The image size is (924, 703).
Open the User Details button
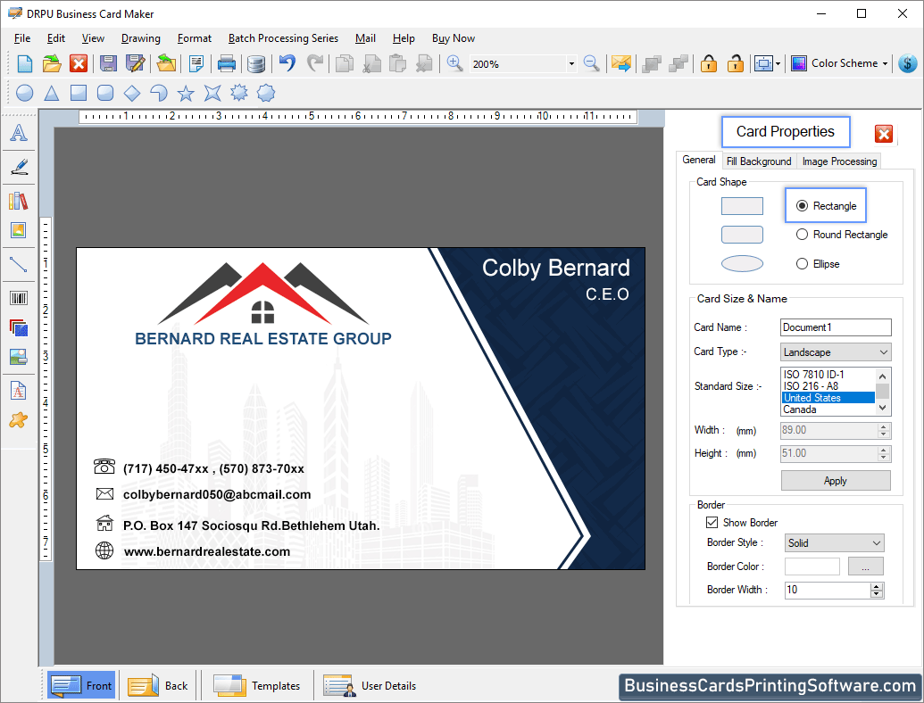click(x=370, y=685)
